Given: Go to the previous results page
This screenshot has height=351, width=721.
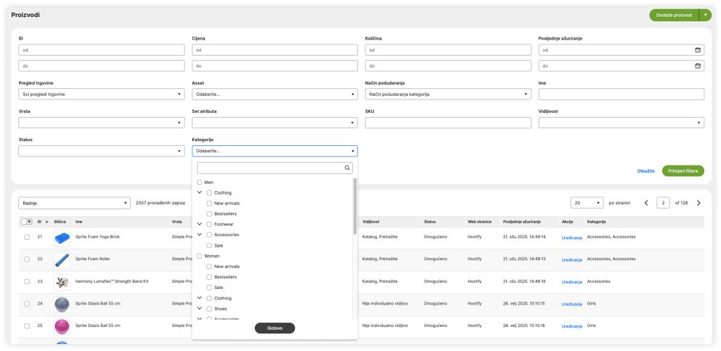Looking at the screenshot, I should pos(646,203).
